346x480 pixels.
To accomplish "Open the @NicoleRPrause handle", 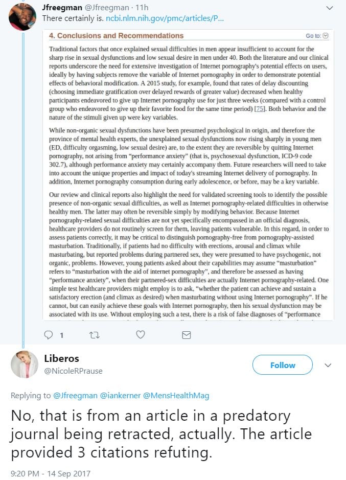I will (73, 372).
